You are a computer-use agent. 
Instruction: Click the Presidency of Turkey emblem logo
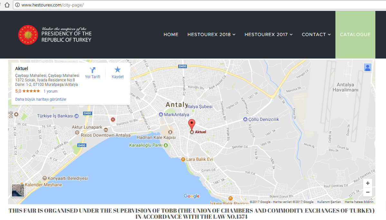tap(28, 35)
